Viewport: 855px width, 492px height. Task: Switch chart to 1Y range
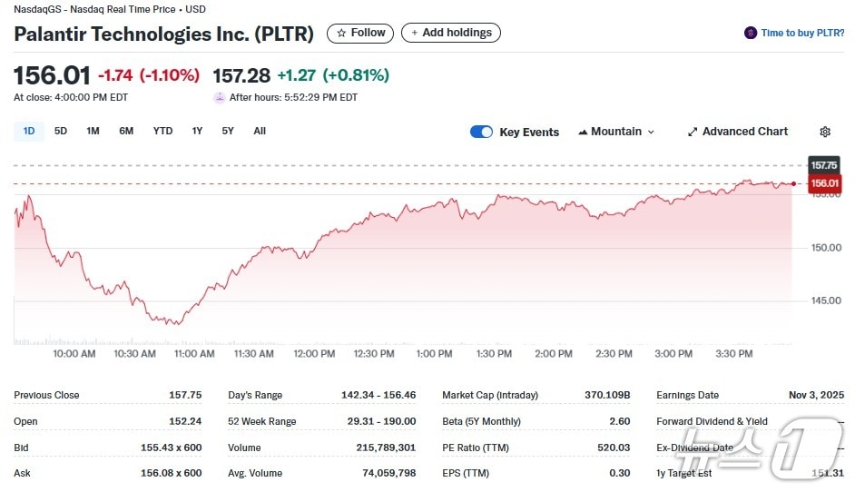click(197, 131)
